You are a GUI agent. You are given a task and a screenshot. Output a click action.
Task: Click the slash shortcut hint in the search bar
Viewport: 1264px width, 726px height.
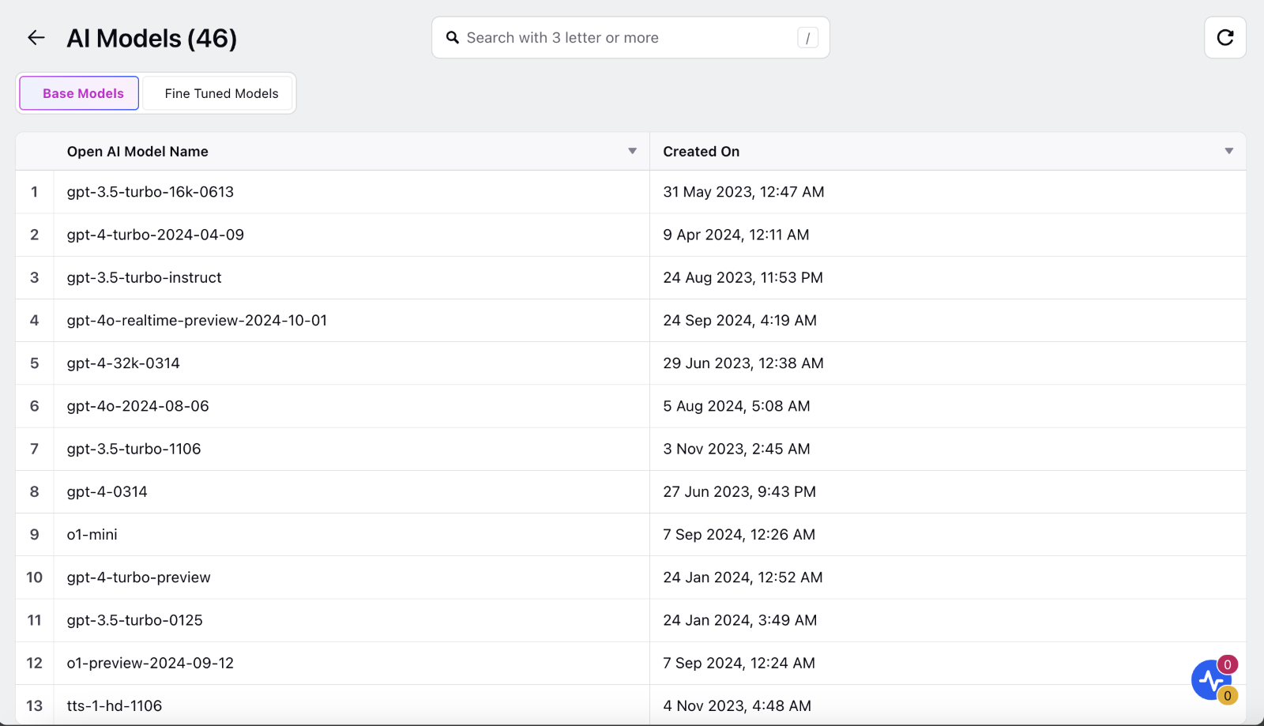point(807,38)
